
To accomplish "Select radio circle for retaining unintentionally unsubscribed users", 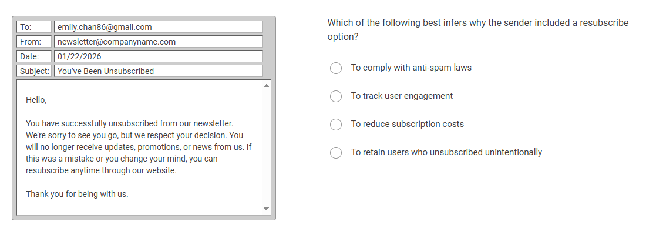I will tap(336, 153).
